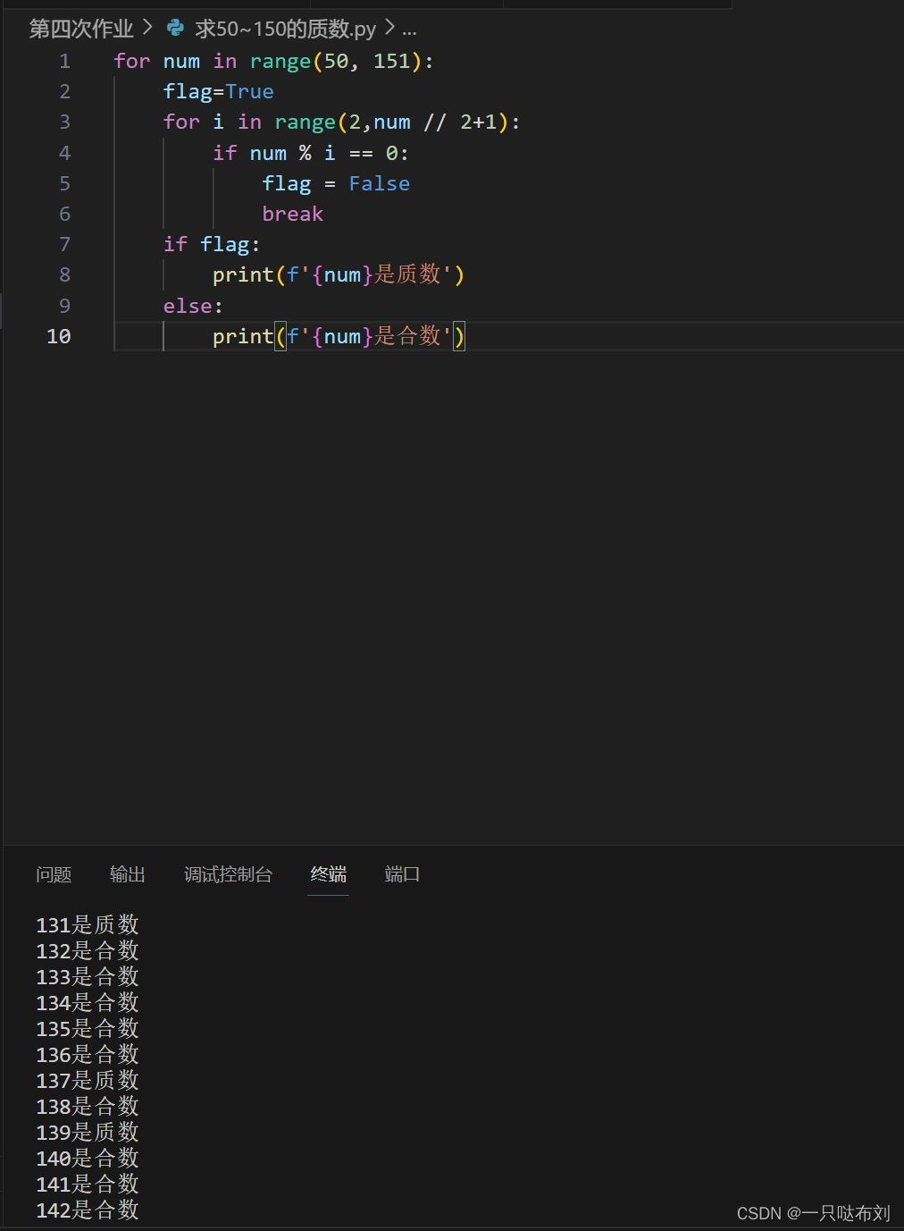
Task: Click terminal output '132是合数'
Action: point(88,950)
